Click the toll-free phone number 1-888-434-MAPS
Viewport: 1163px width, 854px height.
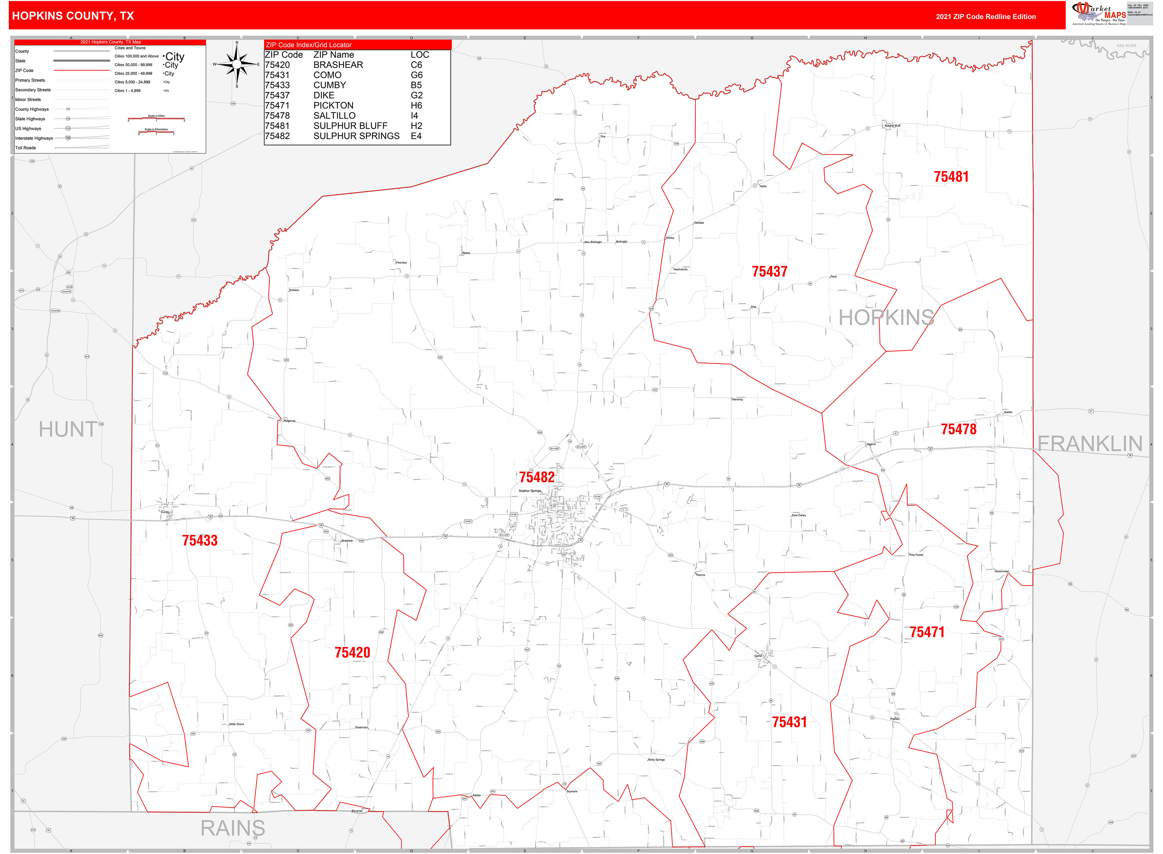tap(1138, 7)
